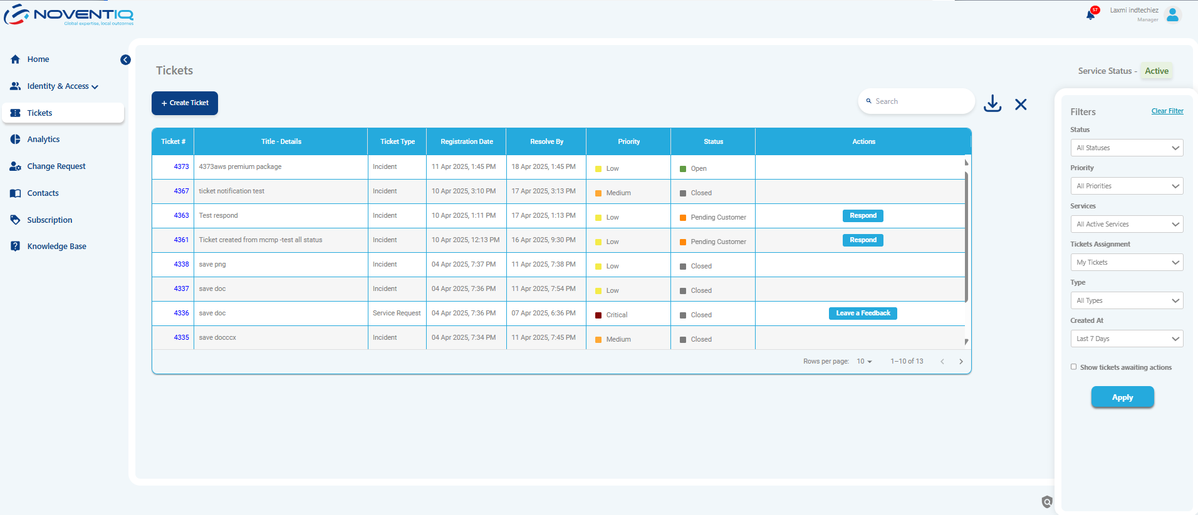
Task: Go to next page of tickets
Action: tap(961, 362)
